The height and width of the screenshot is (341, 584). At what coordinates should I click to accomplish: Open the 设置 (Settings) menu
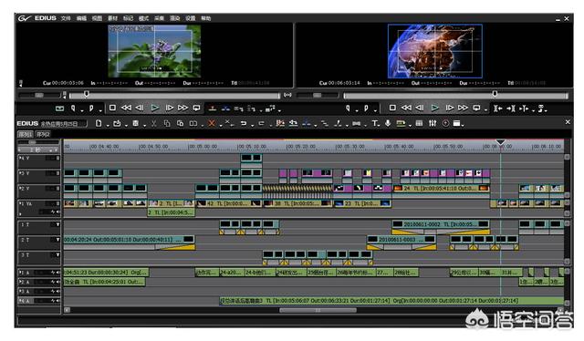coord(191,18)
